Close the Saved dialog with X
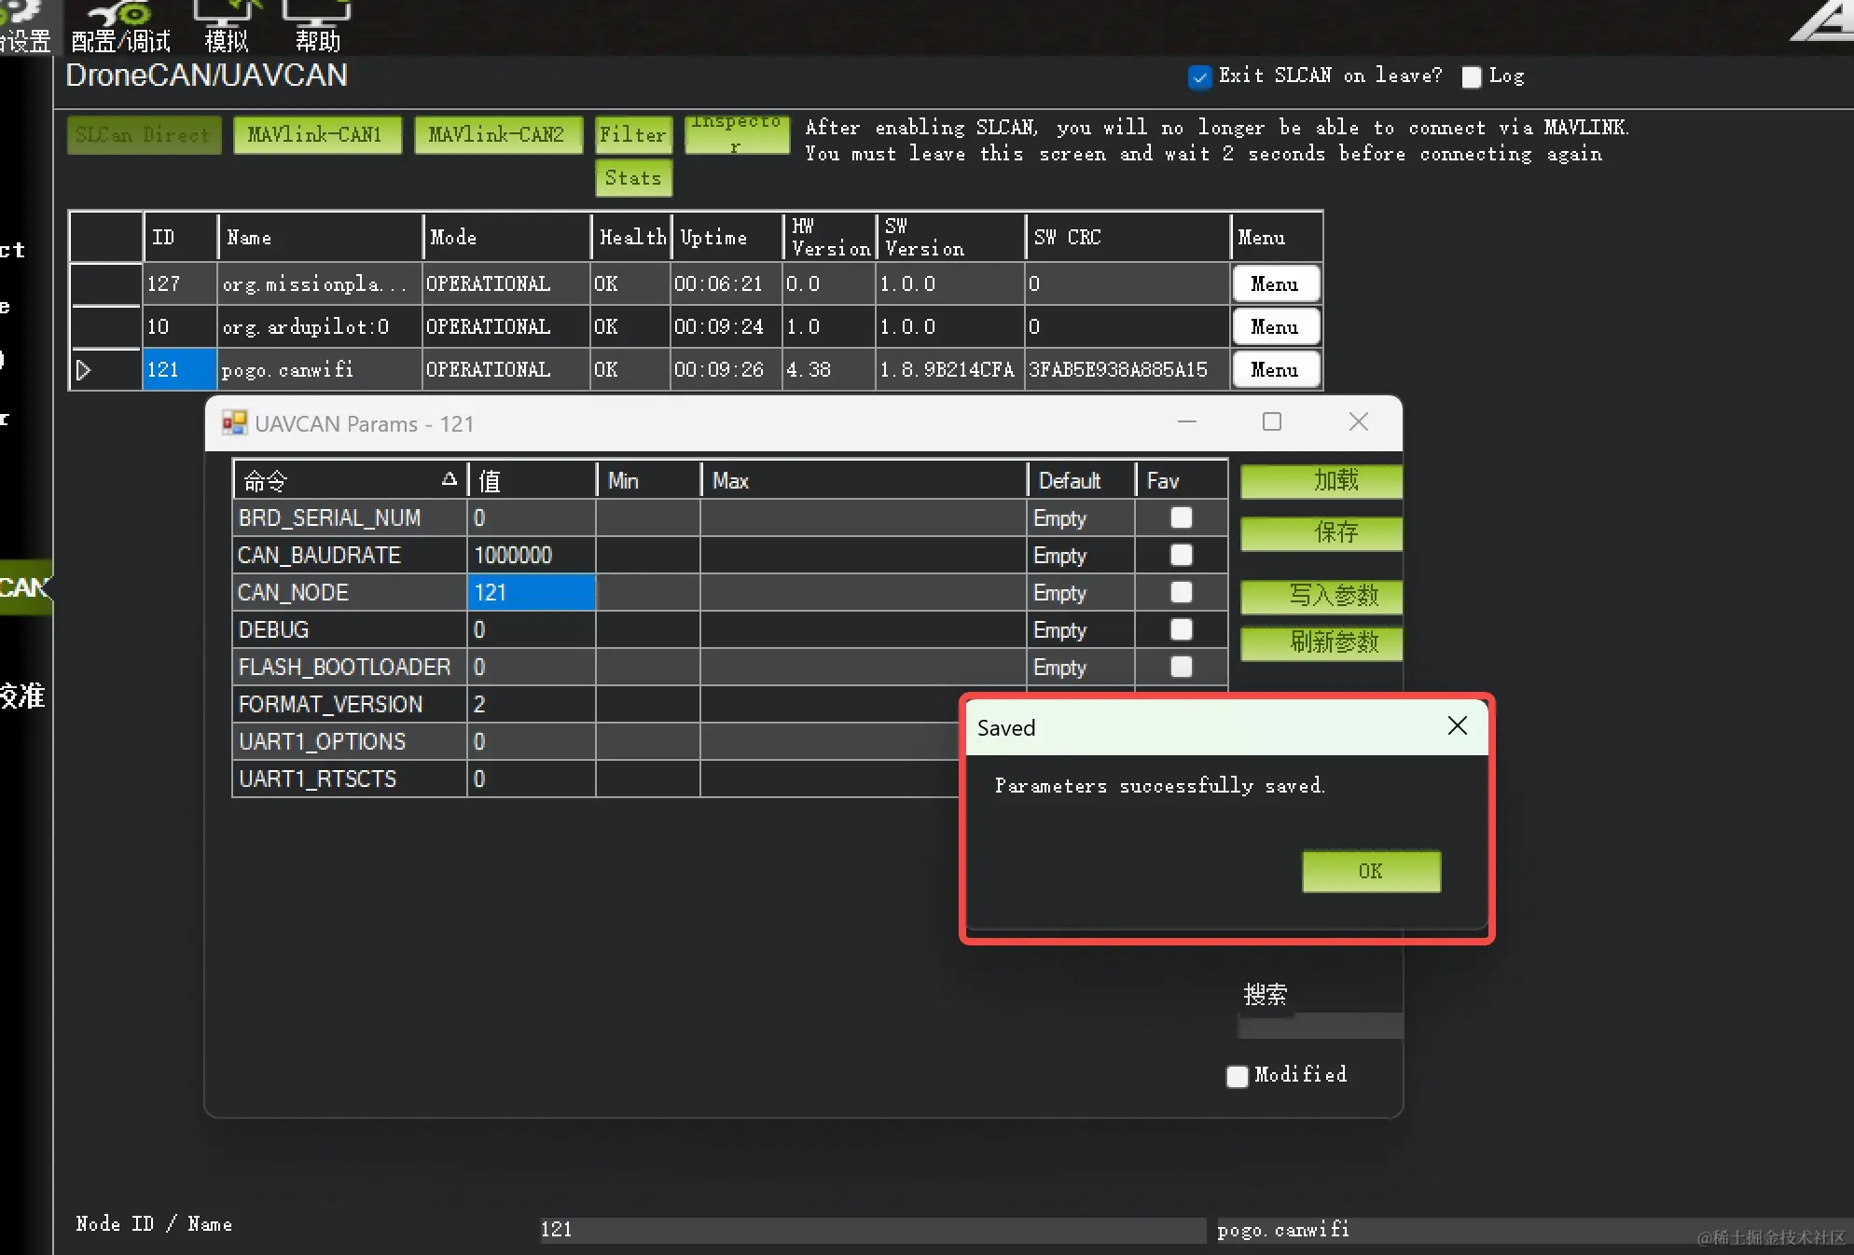The image size is (1854, 1255). click(x=1457, y=726)
